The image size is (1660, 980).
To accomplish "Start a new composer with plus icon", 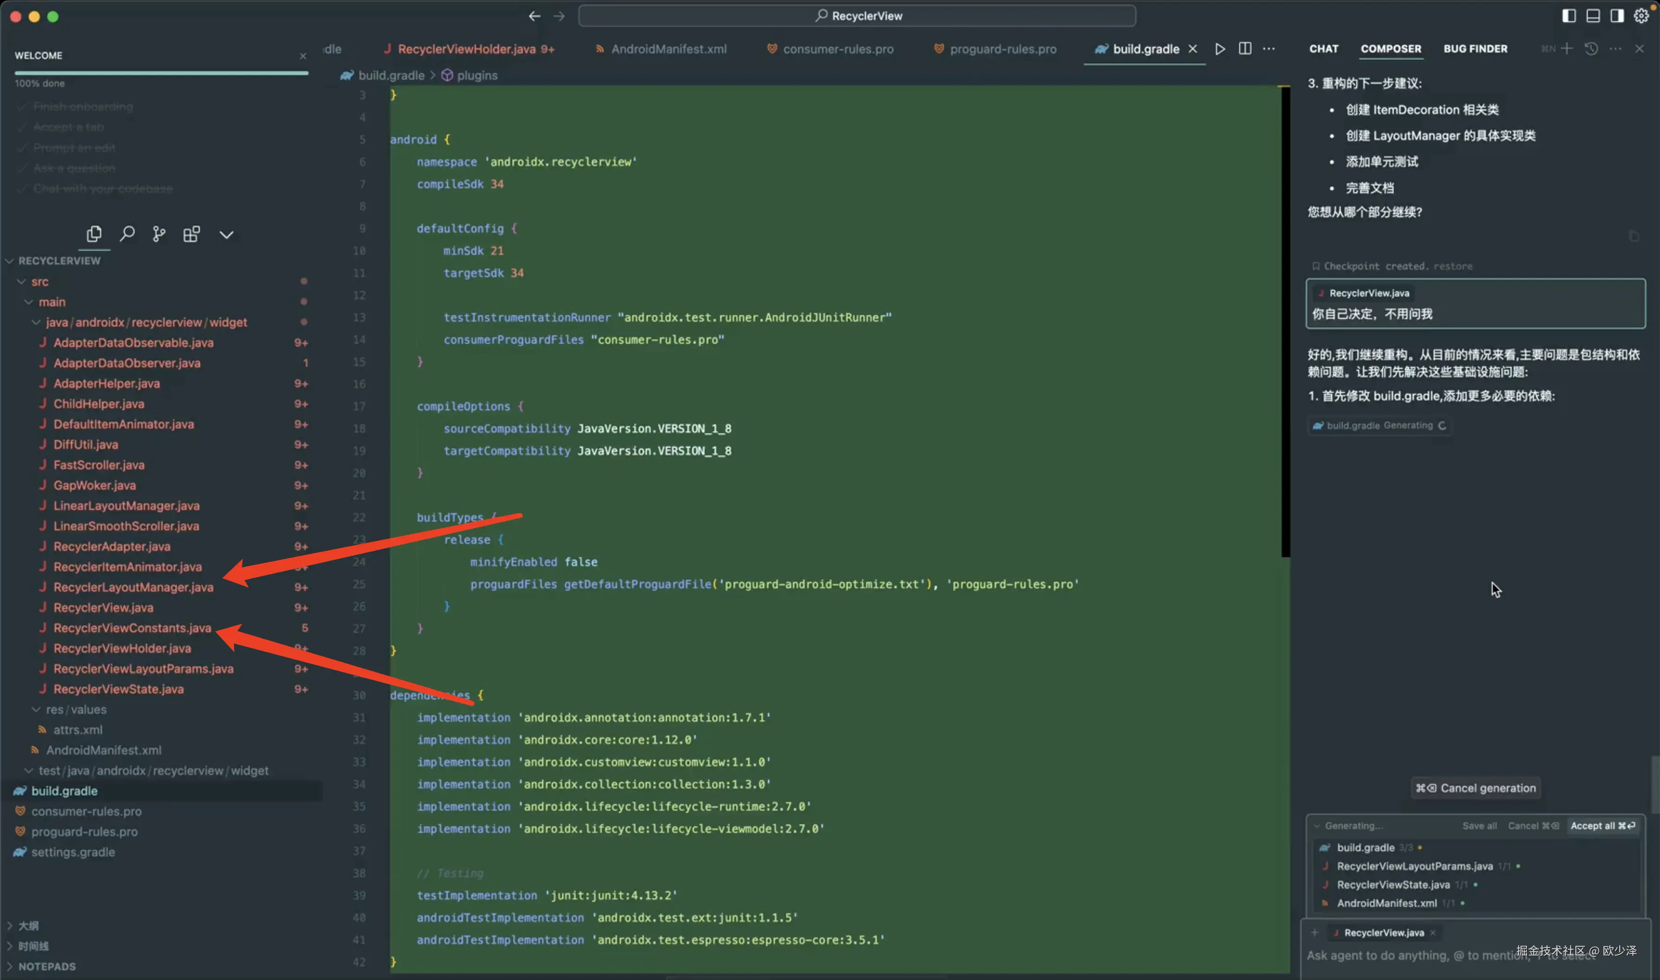I will coord(1567,49).
